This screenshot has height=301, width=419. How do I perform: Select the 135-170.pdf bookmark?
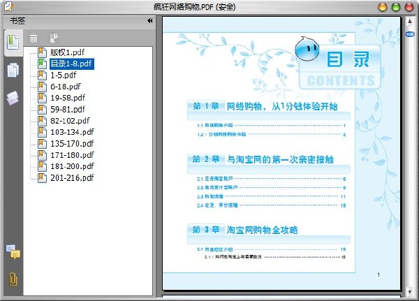pos(72,144)
